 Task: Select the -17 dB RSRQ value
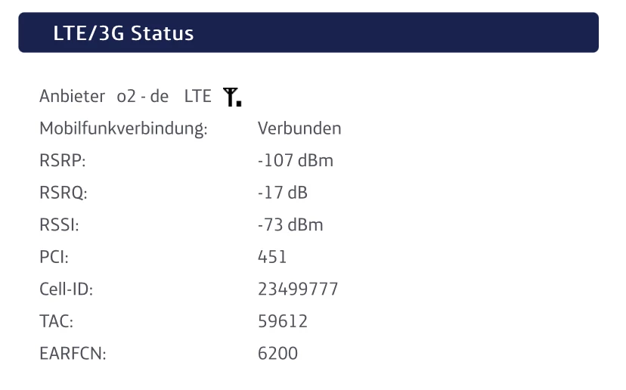coord(283,193)
